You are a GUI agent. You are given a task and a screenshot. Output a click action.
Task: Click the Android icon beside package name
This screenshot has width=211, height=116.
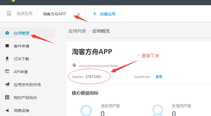pos(74,65)
